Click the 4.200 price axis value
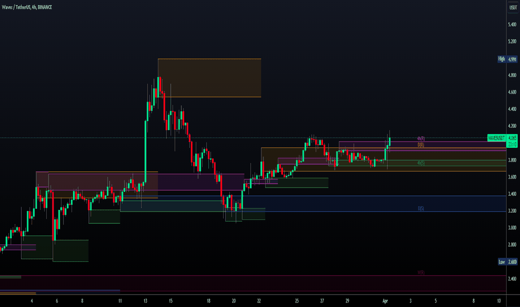The width and height of the screenshot is (520, 307). 512,126
